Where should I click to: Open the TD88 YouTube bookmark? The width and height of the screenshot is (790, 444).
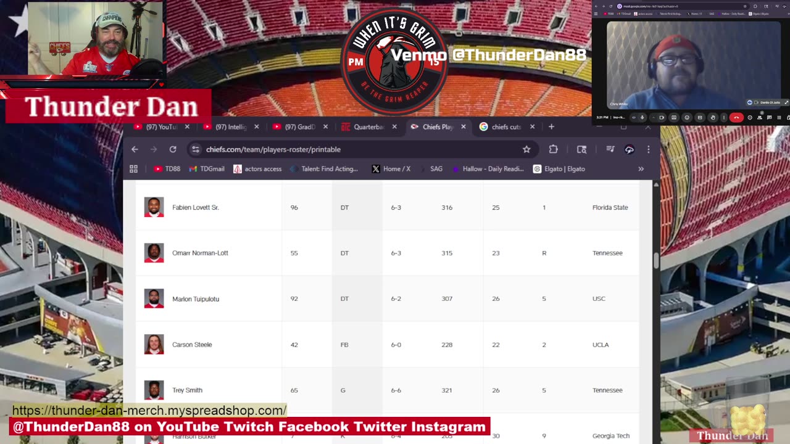pos(167,169)
